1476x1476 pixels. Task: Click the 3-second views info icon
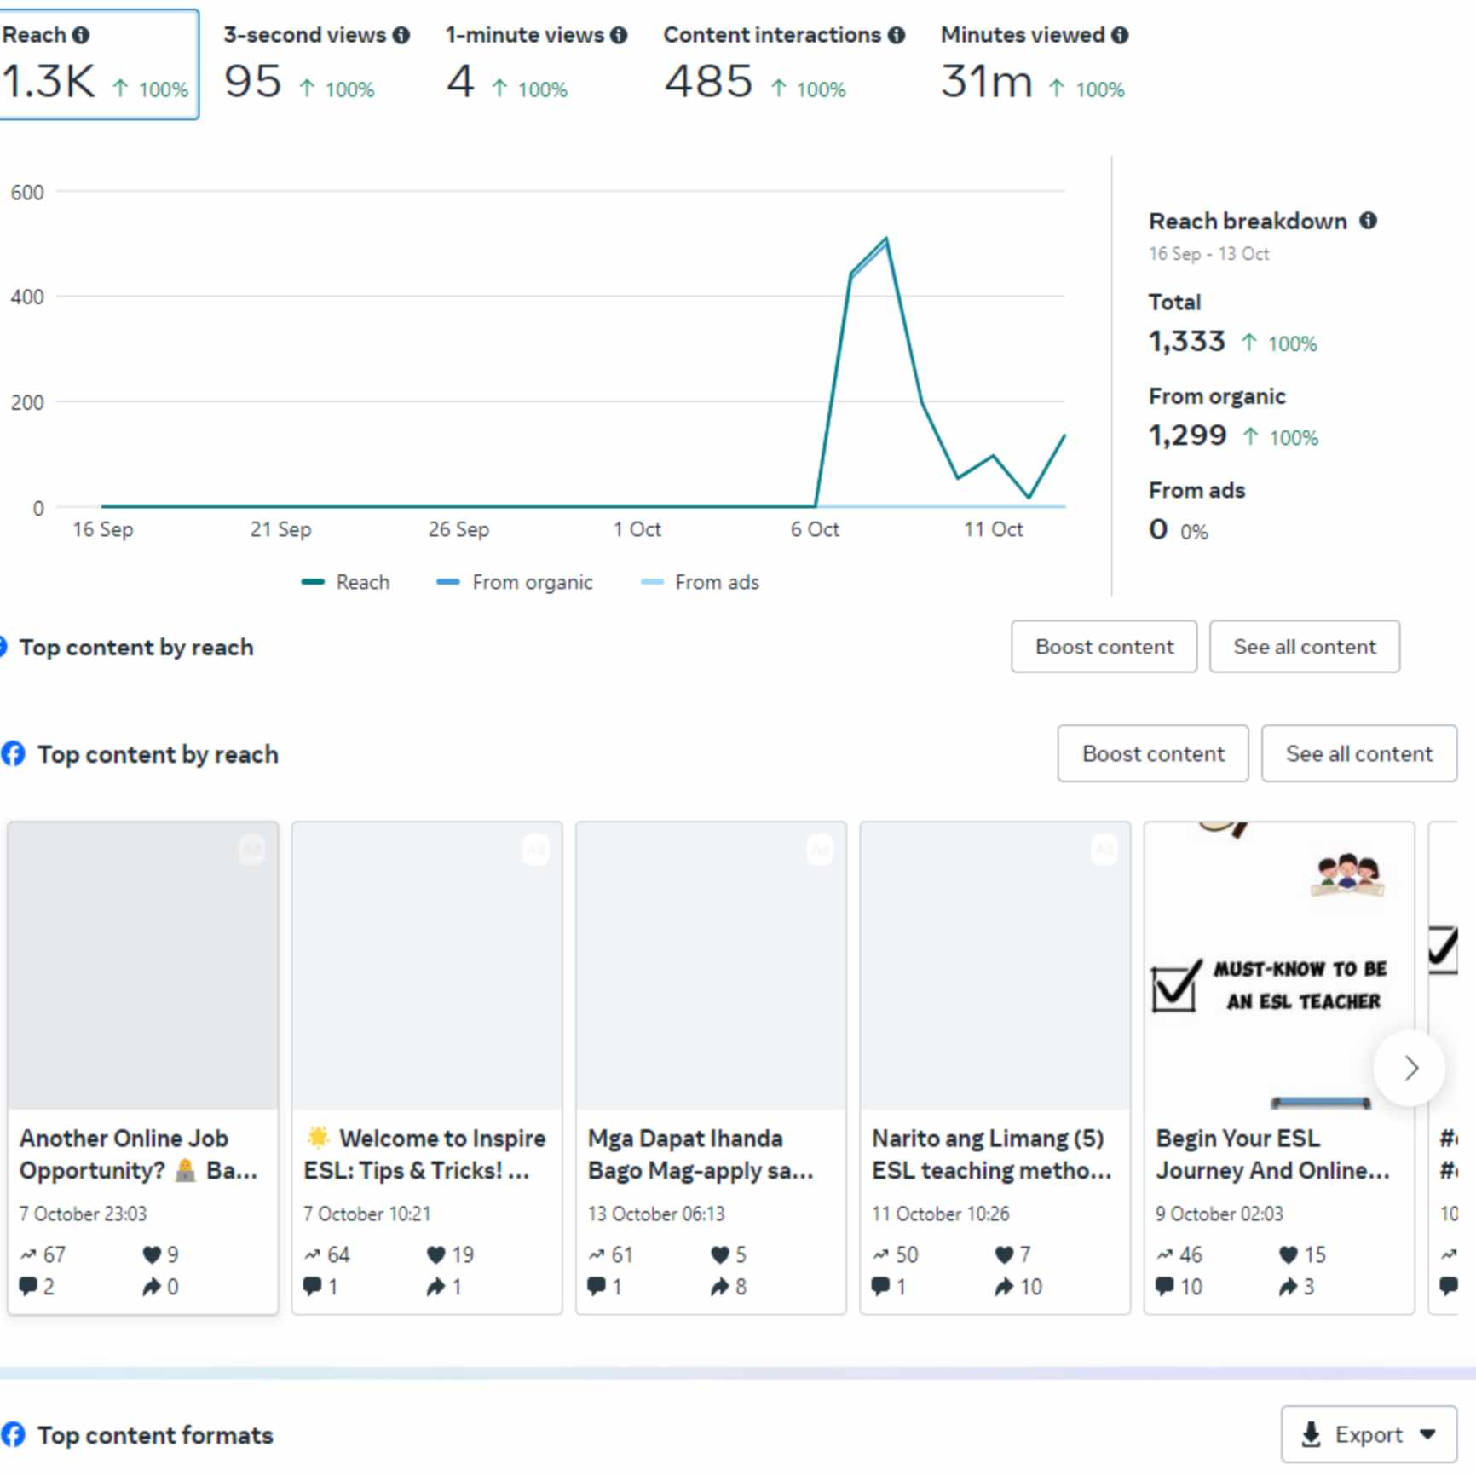pos(401,35)
